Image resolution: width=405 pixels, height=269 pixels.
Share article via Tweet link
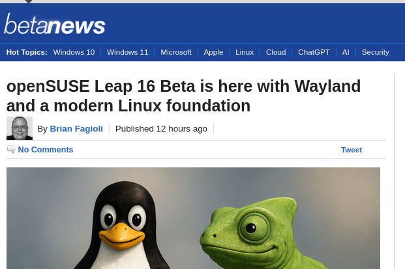[x=352, y=150]
